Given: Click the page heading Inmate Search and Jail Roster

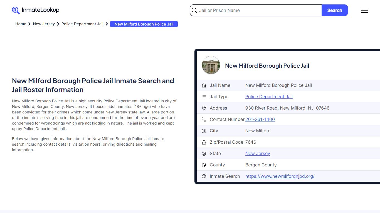Looking at the screenshot, I should pyautogui.click(x=93, y=85).
